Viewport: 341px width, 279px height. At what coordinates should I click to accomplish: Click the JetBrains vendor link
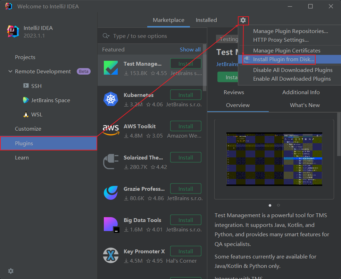point(227,64)
